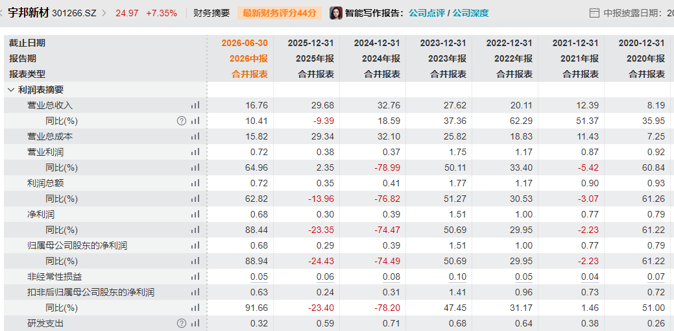The height and width of the screenshot is (331, 674).
Task: Click the 2026-06-30 date header
Action: point(245,43)
